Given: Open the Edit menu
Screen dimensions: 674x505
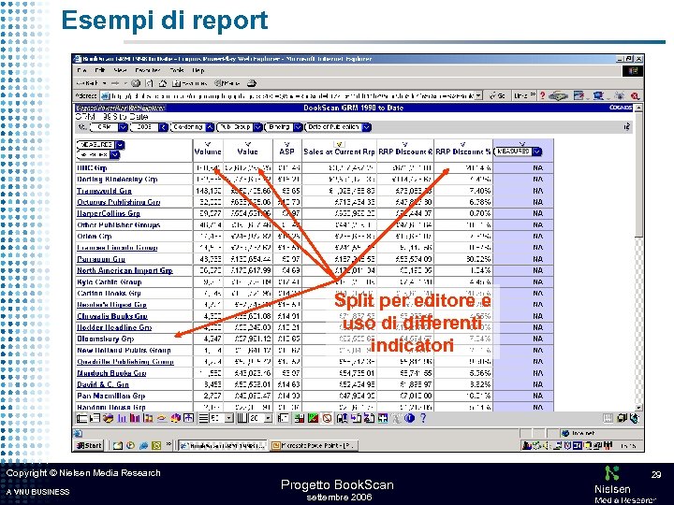Looking at the screenshot, I should click(100, 70).
